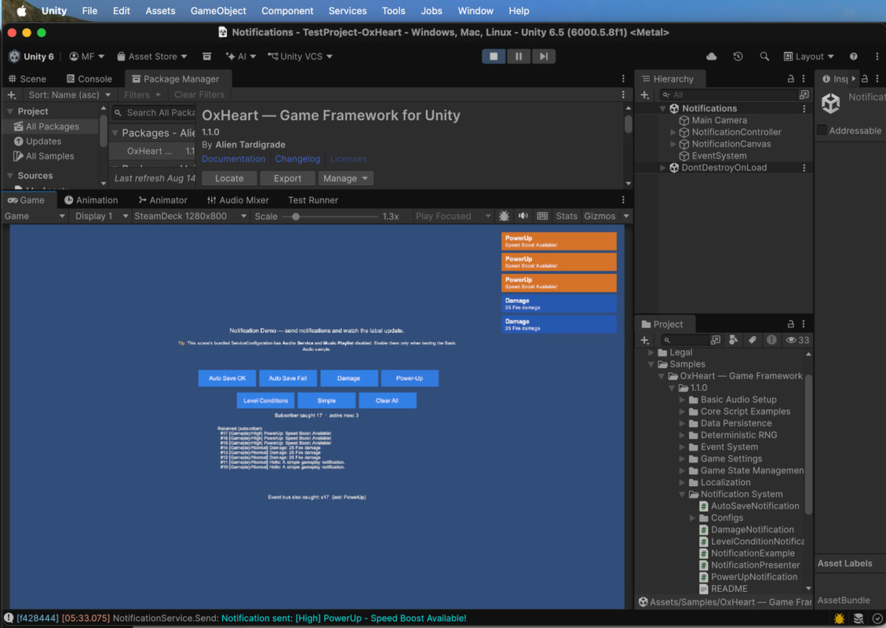The image size is (886, 628).
Task: Click the log-type exclamation icon in Project
Action: [x=771, y=340]
